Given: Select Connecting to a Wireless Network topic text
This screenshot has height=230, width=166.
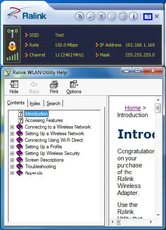Looking at the screenshot, I should click(58, 127).
